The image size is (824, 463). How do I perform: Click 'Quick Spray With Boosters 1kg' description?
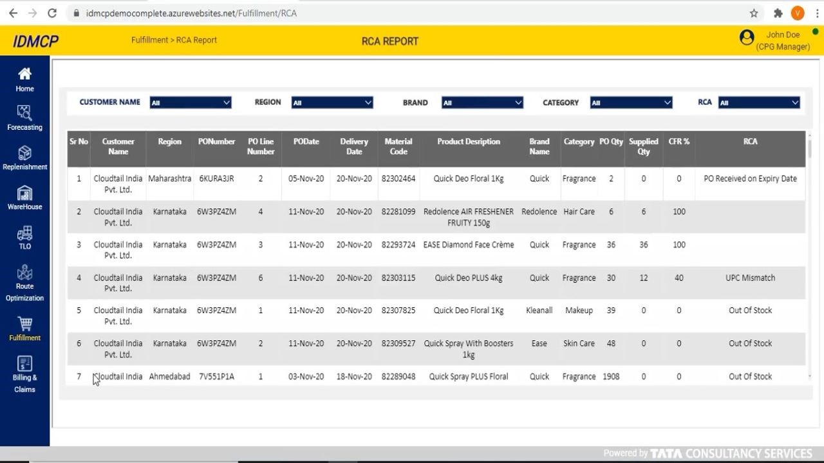tap(469, 349)
